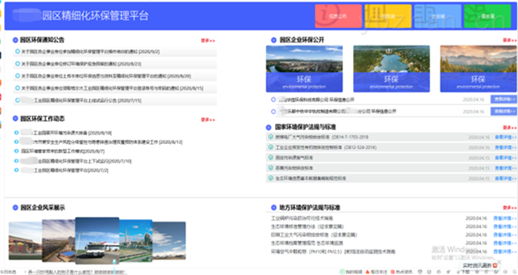Open the red 信息公布 header tile
Viewport: 518px width, 275px height.
(x=337, y=16)
